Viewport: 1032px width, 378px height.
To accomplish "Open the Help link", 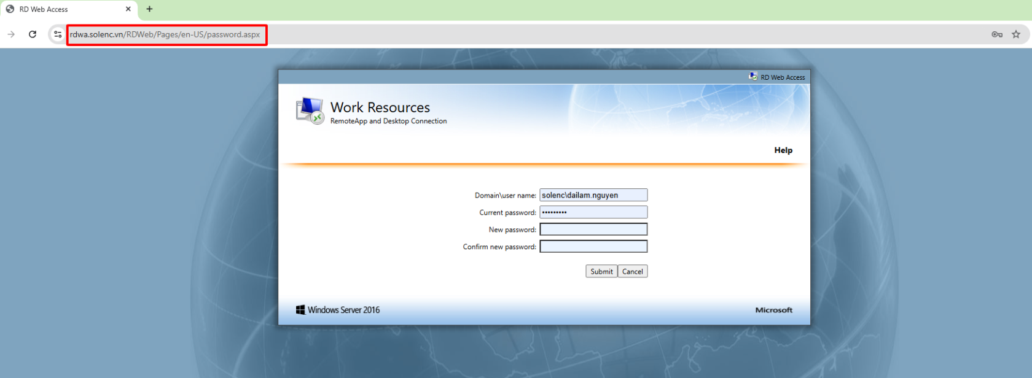I will pyautogui.click(x=783, y=150).
